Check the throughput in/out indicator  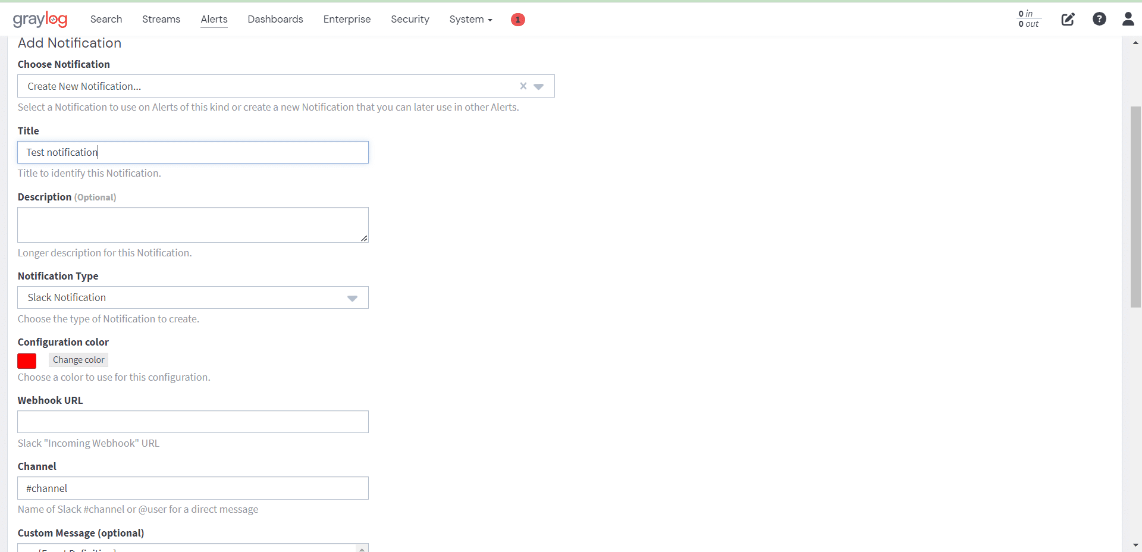[1028, 18]
